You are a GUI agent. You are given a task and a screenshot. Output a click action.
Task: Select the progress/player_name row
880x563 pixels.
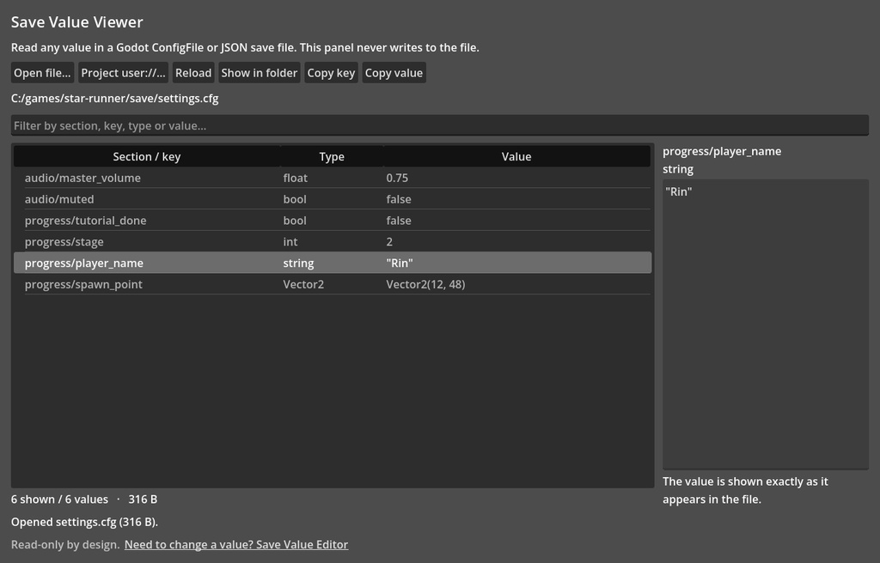[x=333, y=263]
